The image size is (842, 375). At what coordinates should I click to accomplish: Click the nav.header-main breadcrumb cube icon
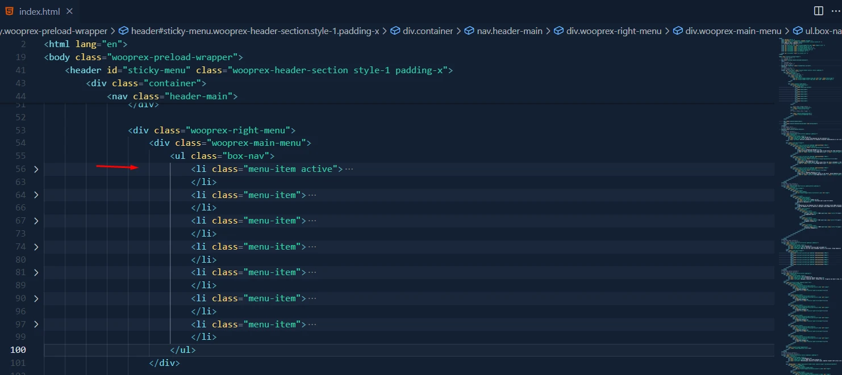tap(469, 31)
